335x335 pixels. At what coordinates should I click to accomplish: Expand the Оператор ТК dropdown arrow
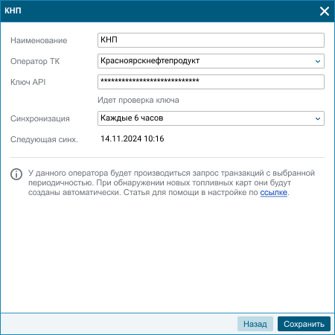(x=318, y=61)
